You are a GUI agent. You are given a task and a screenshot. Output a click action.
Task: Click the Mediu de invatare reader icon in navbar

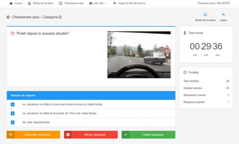click(29, 3)
